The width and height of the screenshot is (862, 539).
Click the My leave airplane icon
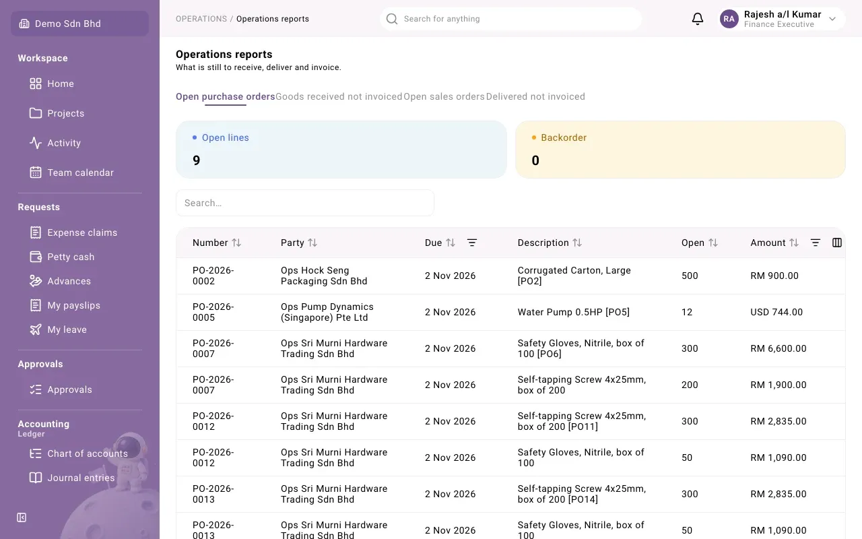36,329
